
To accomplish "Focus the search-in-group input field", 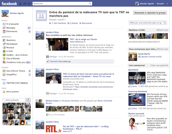I will coord(146,23).
